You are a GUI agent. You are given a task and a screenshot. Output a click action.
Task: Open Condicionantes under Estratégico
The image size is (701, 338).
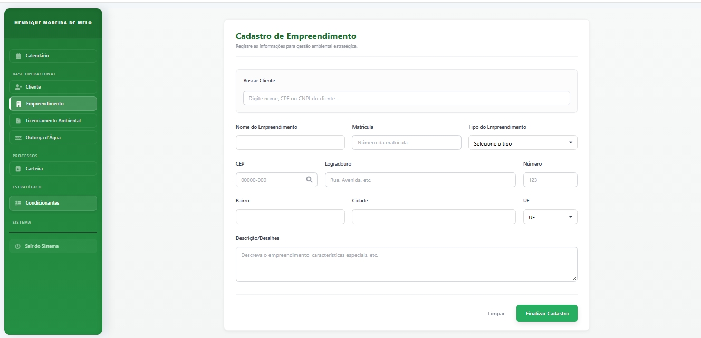53,203
